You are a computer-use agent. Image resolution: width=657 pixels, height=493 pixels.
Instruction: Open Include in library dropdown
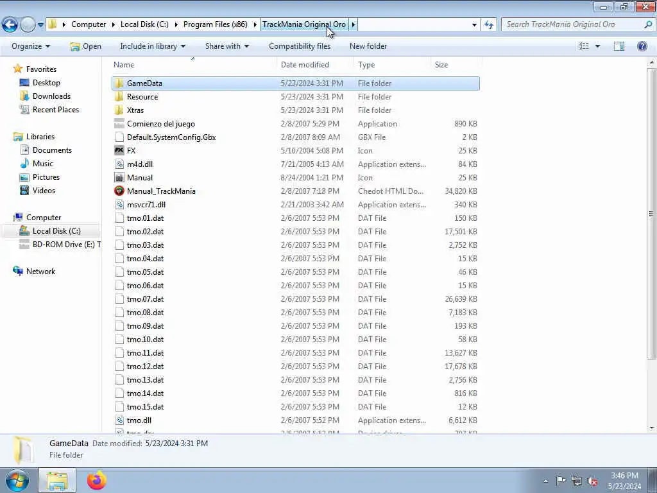[153, 46]
